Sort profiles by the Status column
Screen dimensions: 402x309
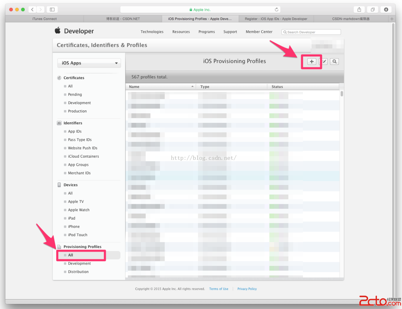[x=303, y=87]
